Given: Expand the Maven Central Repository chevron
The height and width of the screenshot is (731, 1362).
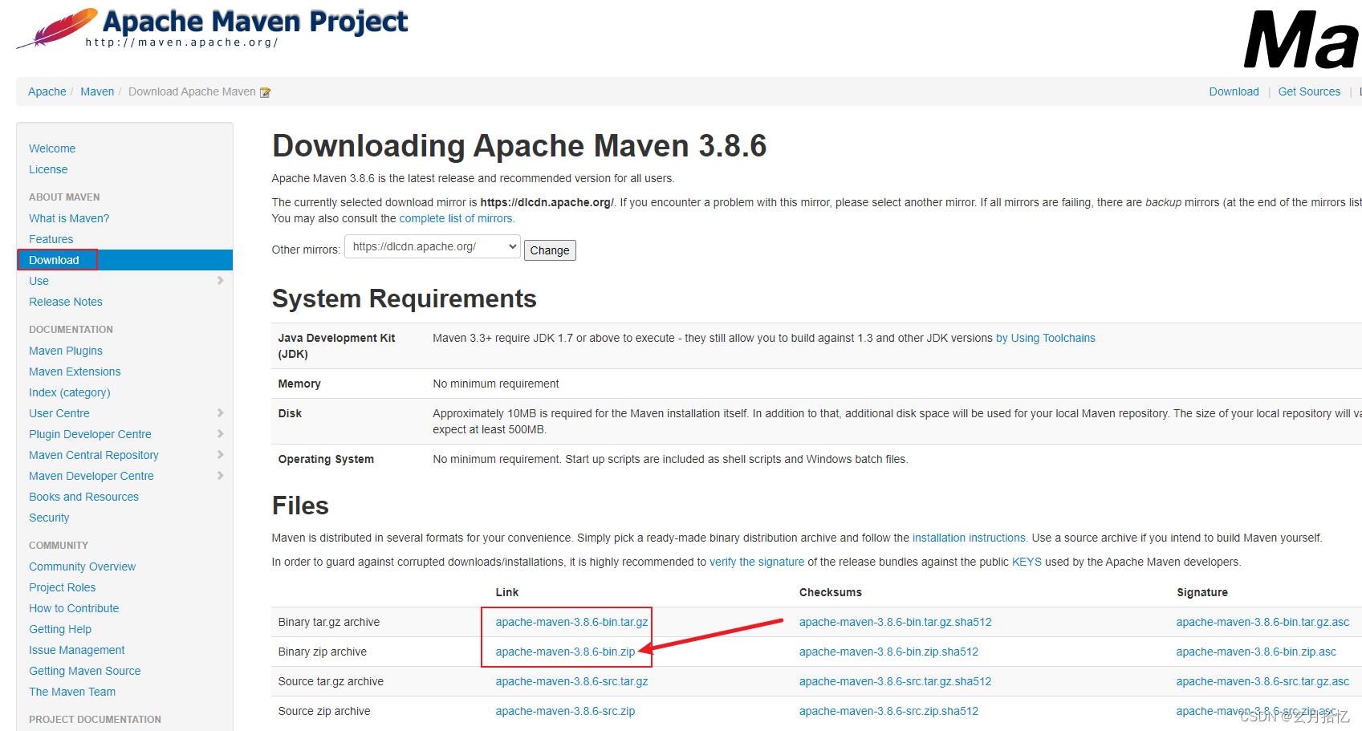Looking at the screenshot, I should coord(220,455).
